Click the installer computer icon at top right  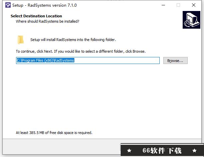[x=191, y=20]
